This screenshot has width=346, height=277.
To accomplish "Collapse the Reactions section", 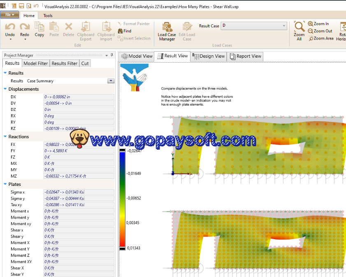I will pos(5,136).
